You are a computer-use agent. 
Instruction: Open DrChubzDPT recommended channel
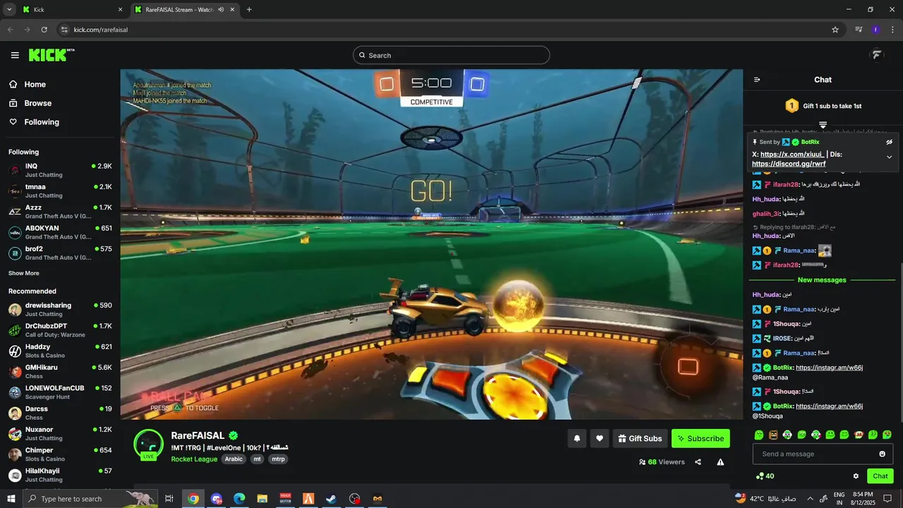pyautogui.click(x=60, y=330)
